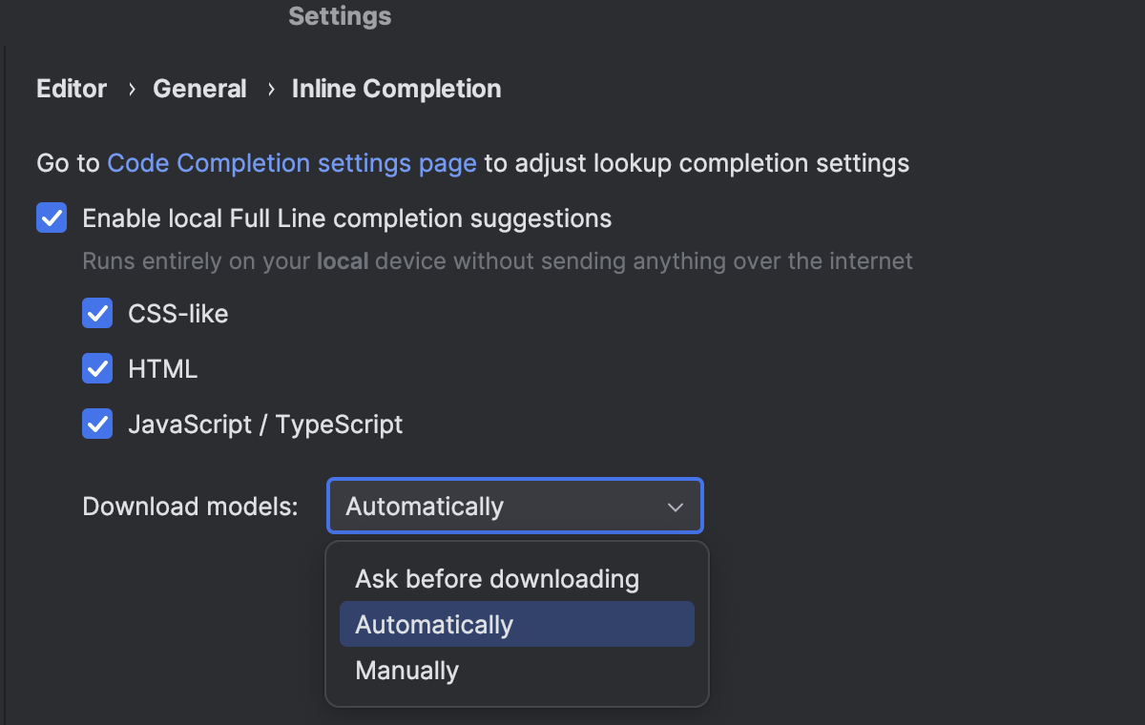1145x725 pixels.
Task: Re-enable the CSS-like language checkbox
Action: [x=97, y=313]
